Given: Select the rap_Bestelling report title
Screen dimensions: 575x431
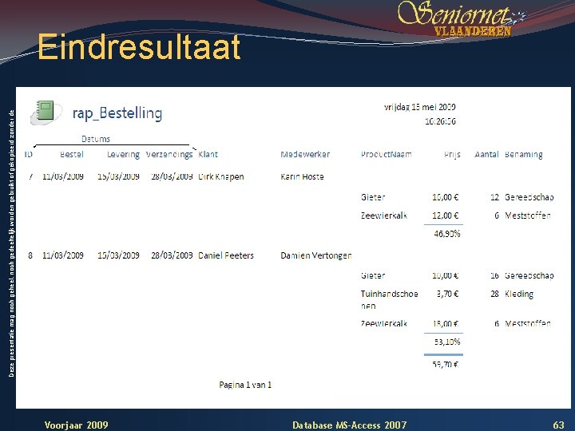Looking at the screenshot, I should tap(117, 113).
